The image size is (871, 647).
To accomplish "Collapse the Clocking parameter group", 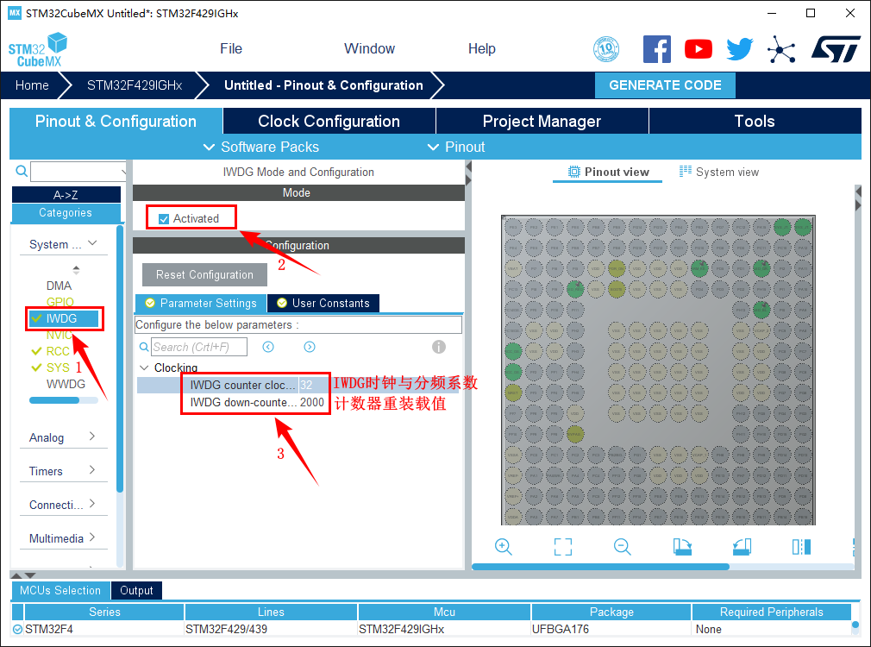I will [x=143, y=367].
